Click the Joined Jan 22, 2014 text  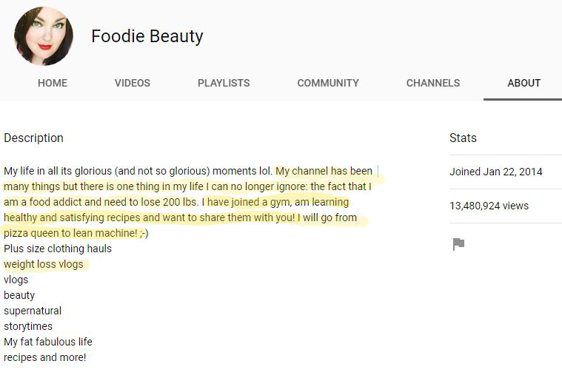click(495, 172)
